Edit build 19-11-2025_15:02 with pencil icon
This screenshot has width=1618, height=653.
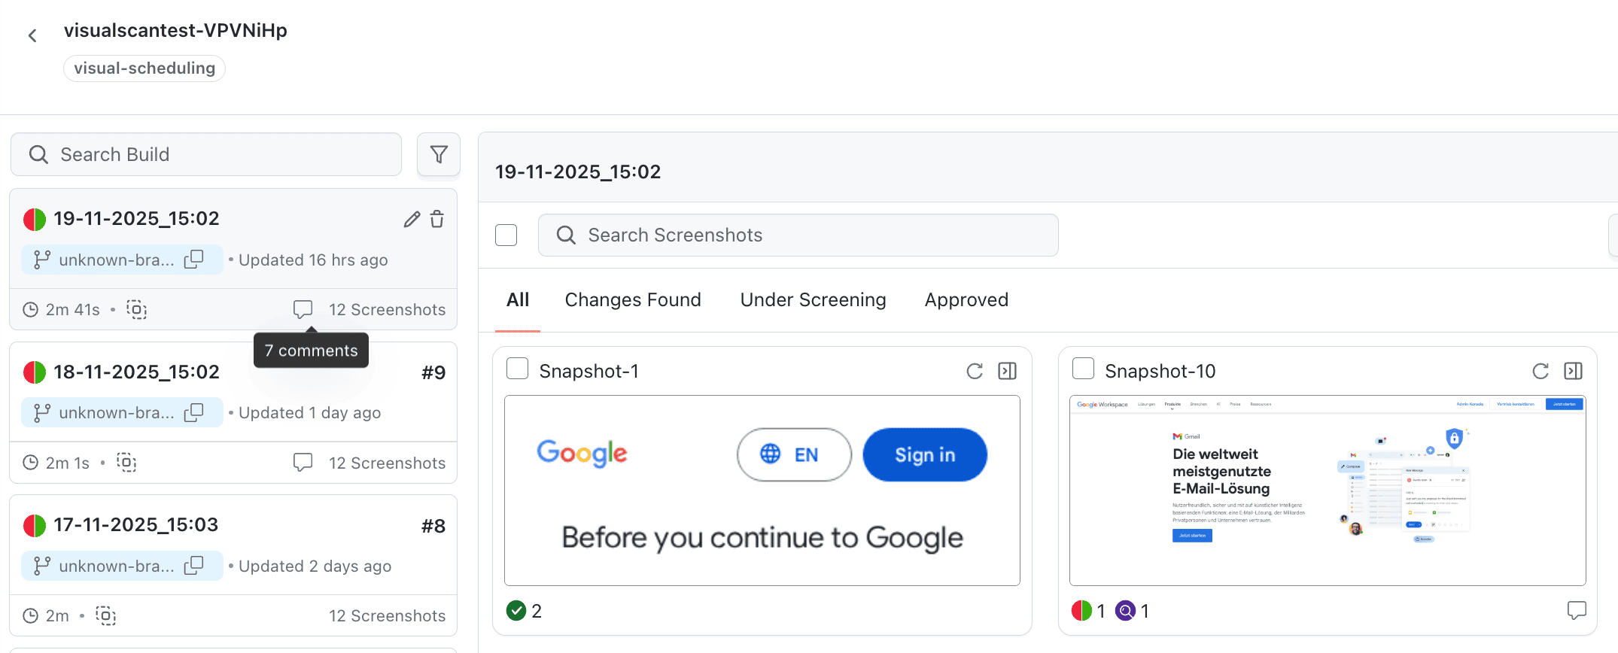pos(412,219)
